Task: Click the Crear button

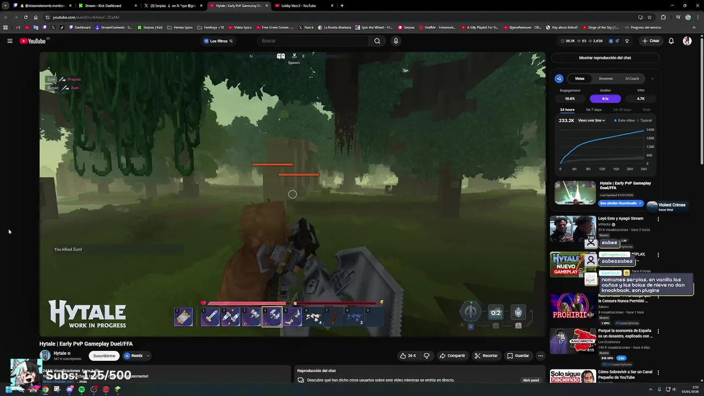Action: point(650,41)
